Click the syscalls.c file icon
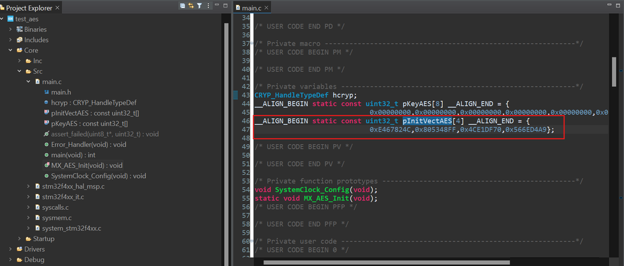Image resolution: width=624 pixels, height=266 pixels. coord(37,207)
